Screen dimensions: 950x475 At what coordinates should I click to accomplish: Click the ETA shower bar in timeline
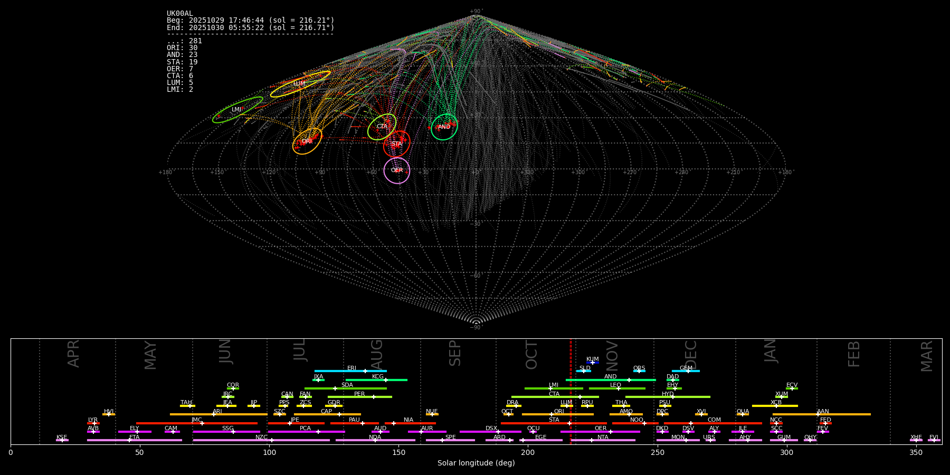(x=135, y=440)
